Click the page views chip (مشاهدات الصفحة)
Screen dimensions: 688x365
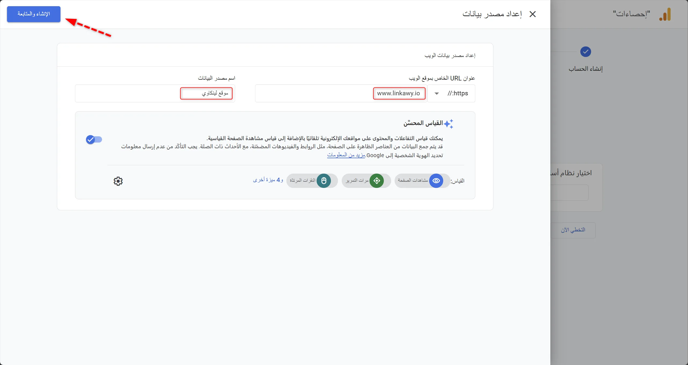tap(422, 181)
